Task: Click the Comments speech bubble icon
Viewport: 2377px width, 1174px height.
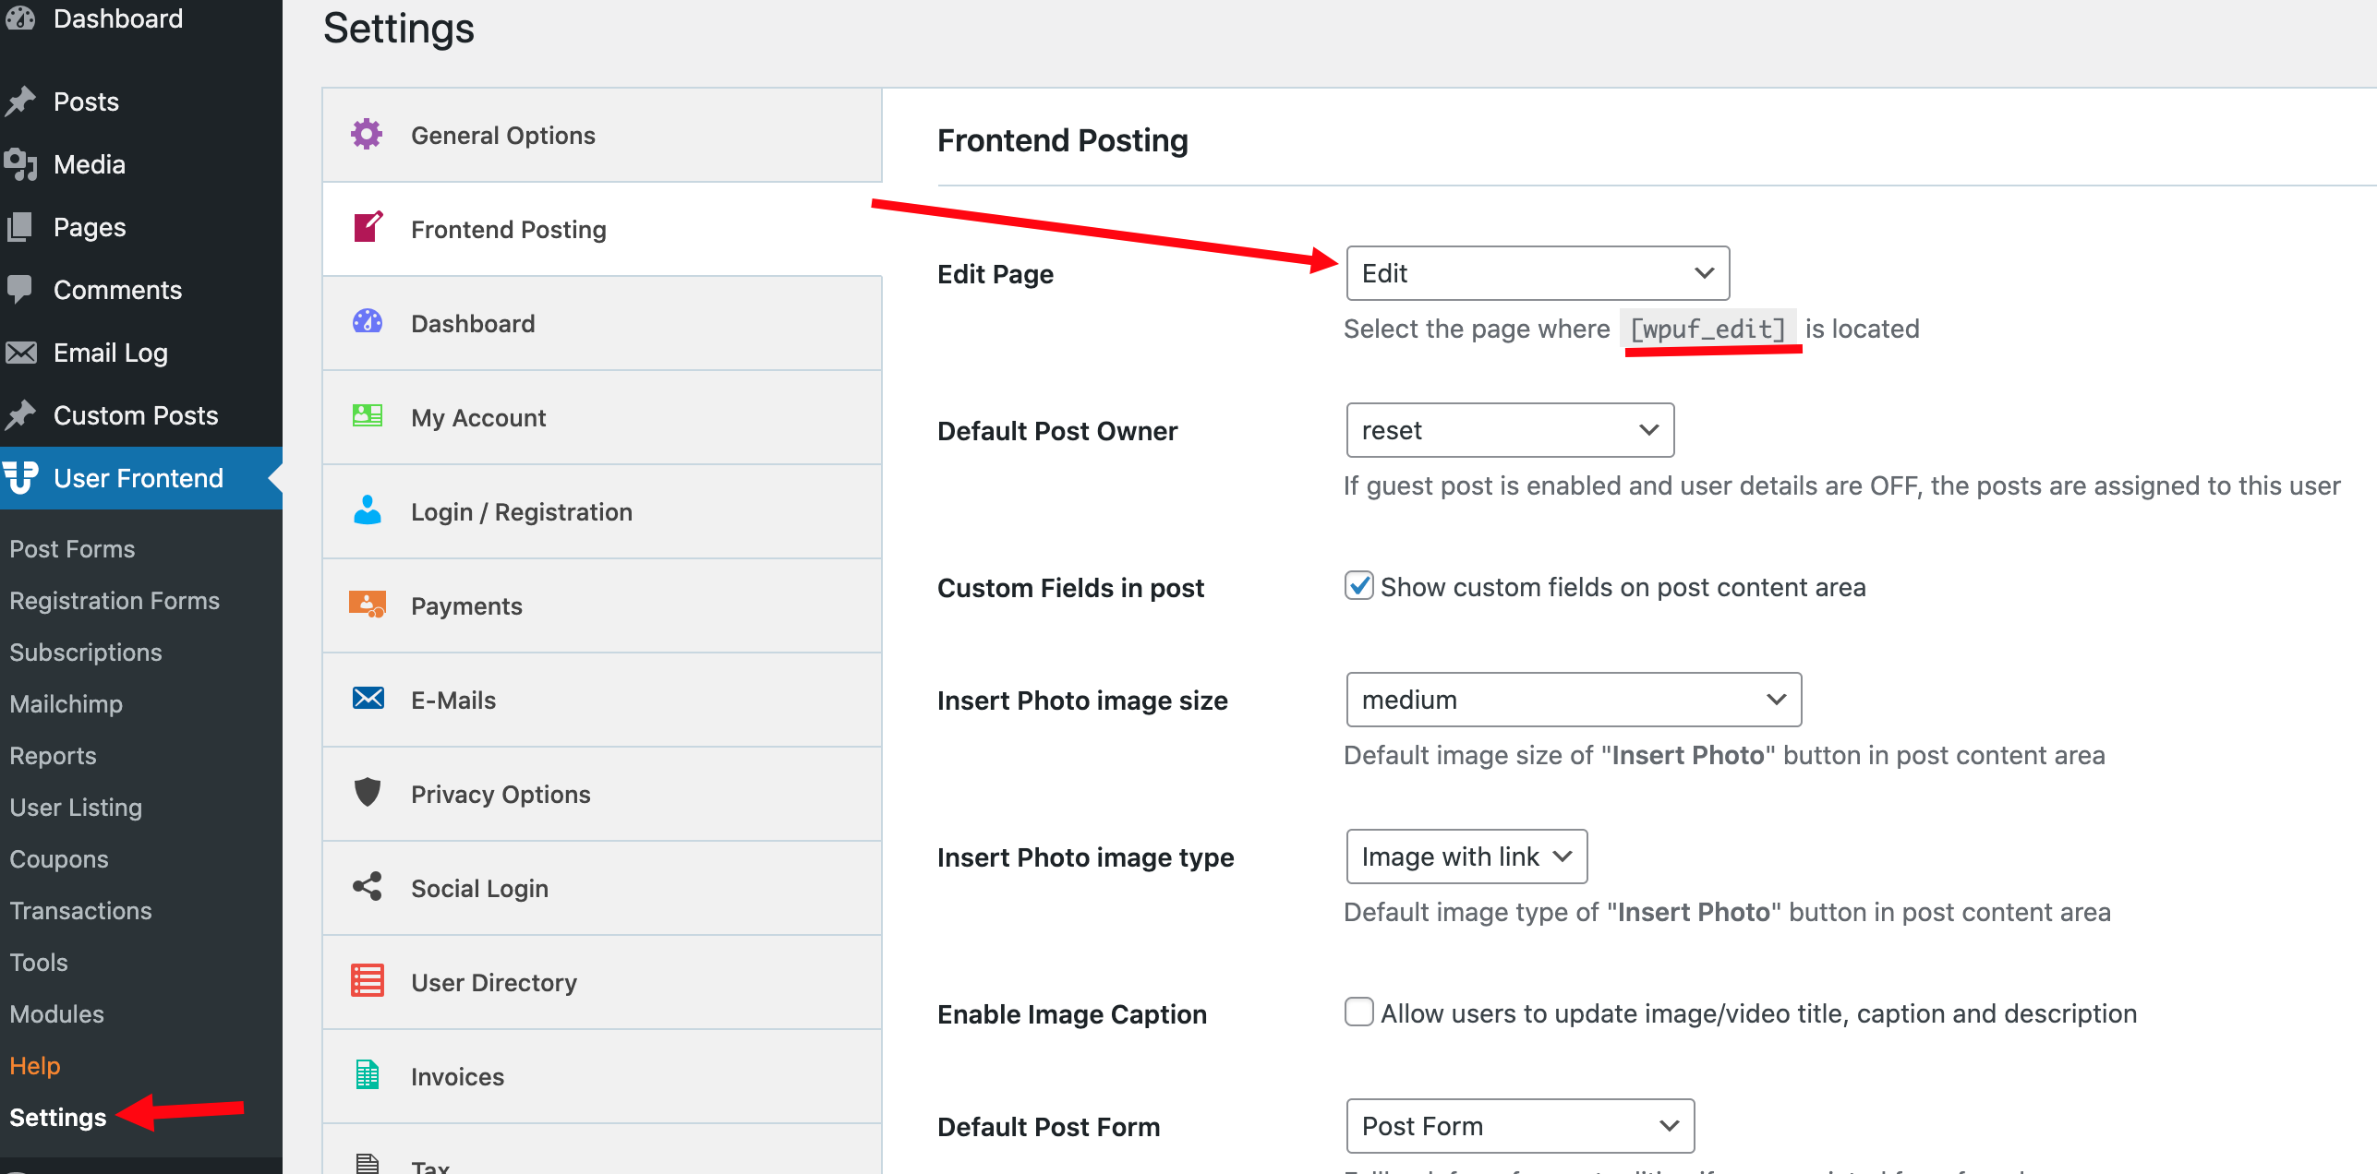Action: tap(20, 290)
